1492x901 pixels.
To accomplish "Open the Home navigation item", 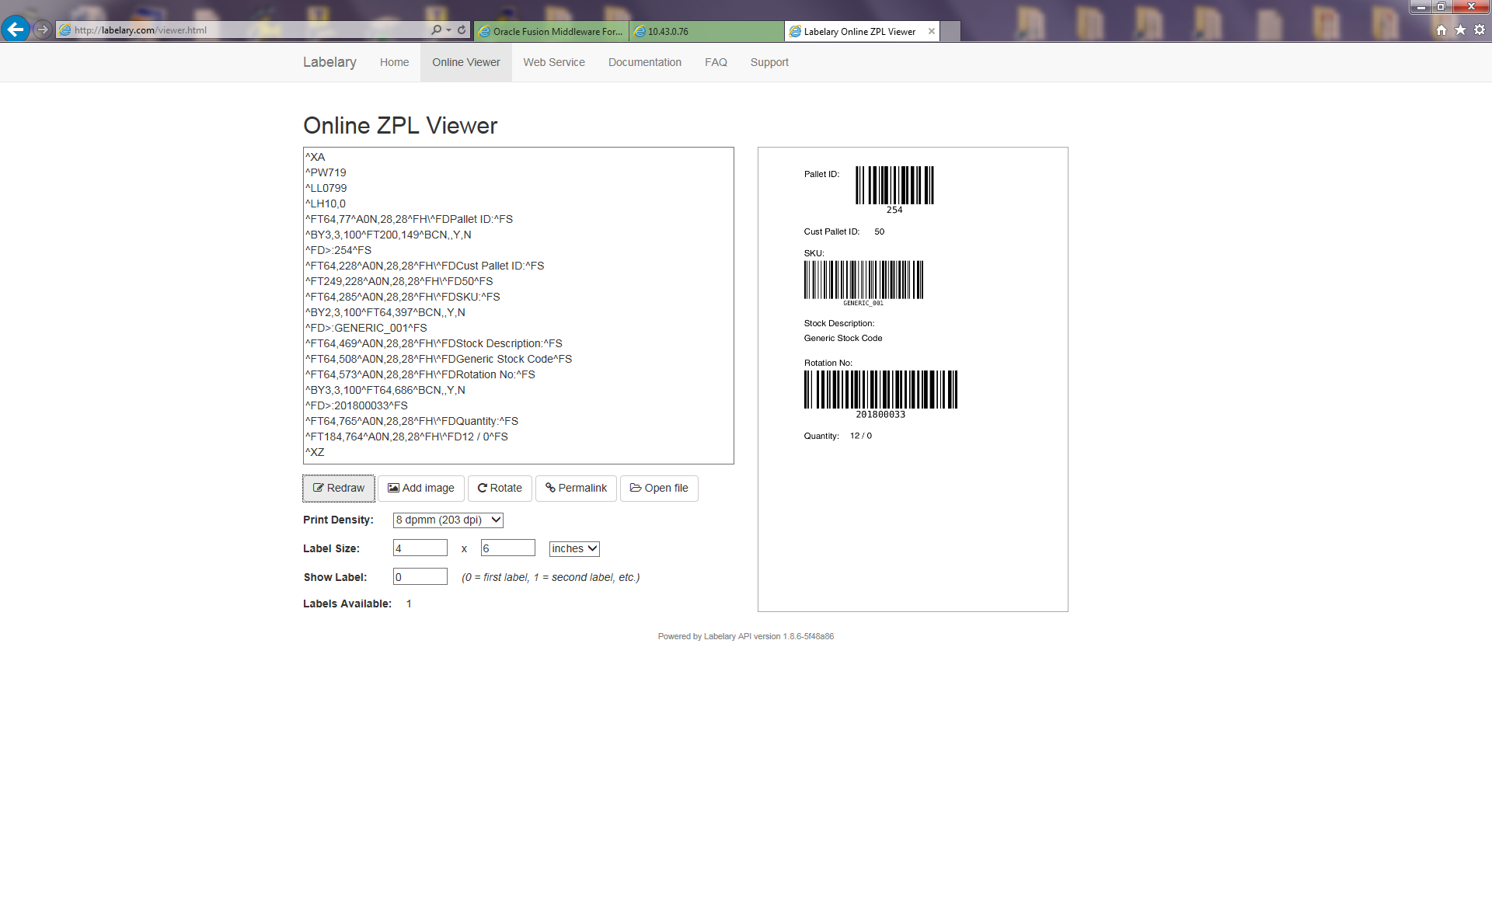I will click(x=394, y=62).
